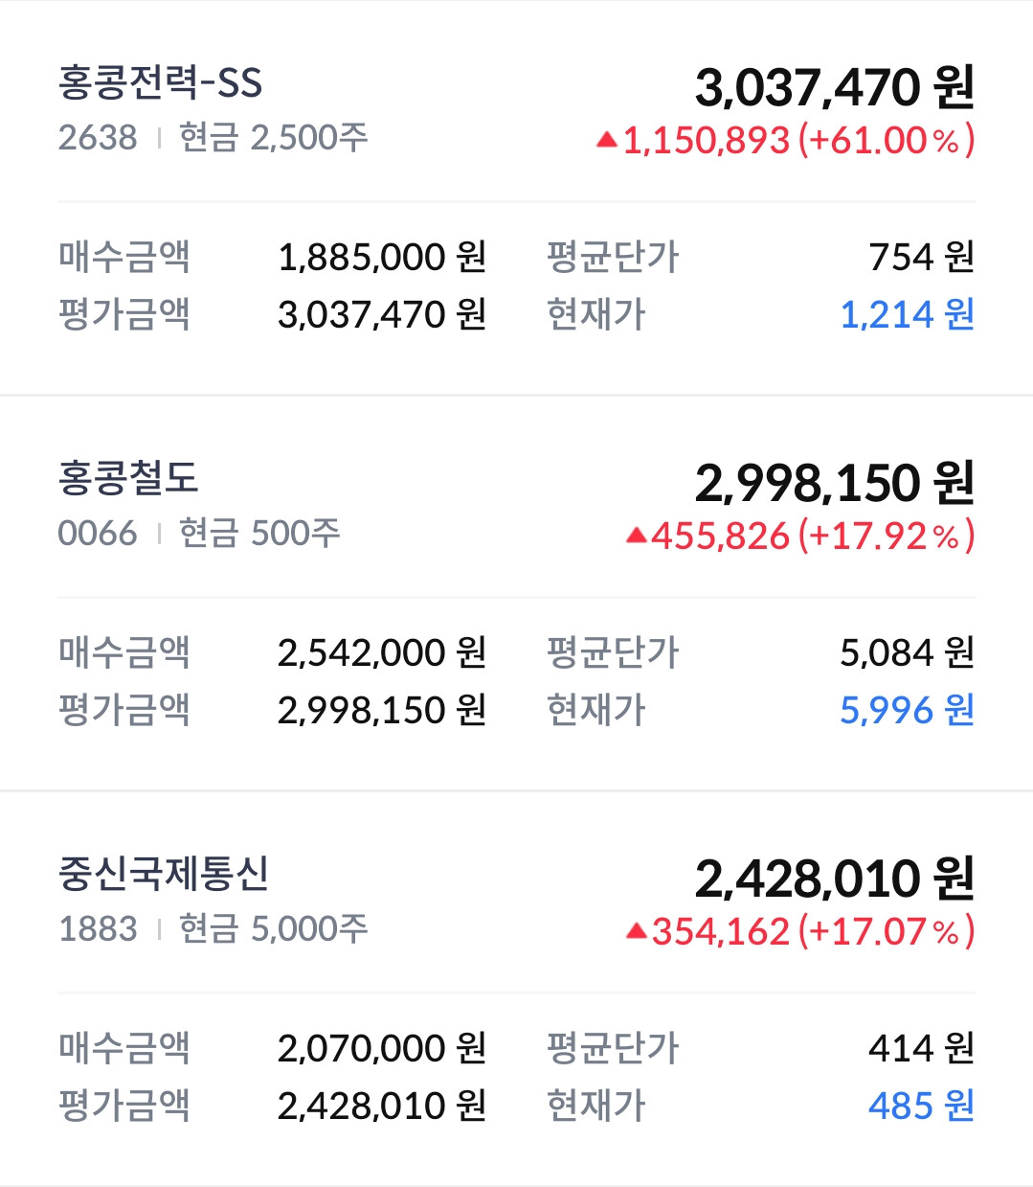
Task: Click the 2,542,000 원 purchase amount
Action: [x=382, y=652]
